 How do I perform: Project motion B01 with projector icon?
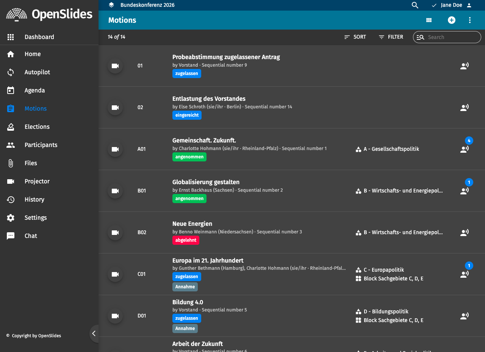coord(115,191)
